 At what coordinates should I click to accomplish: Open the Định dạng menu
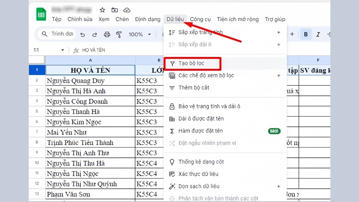click(148, 19)
